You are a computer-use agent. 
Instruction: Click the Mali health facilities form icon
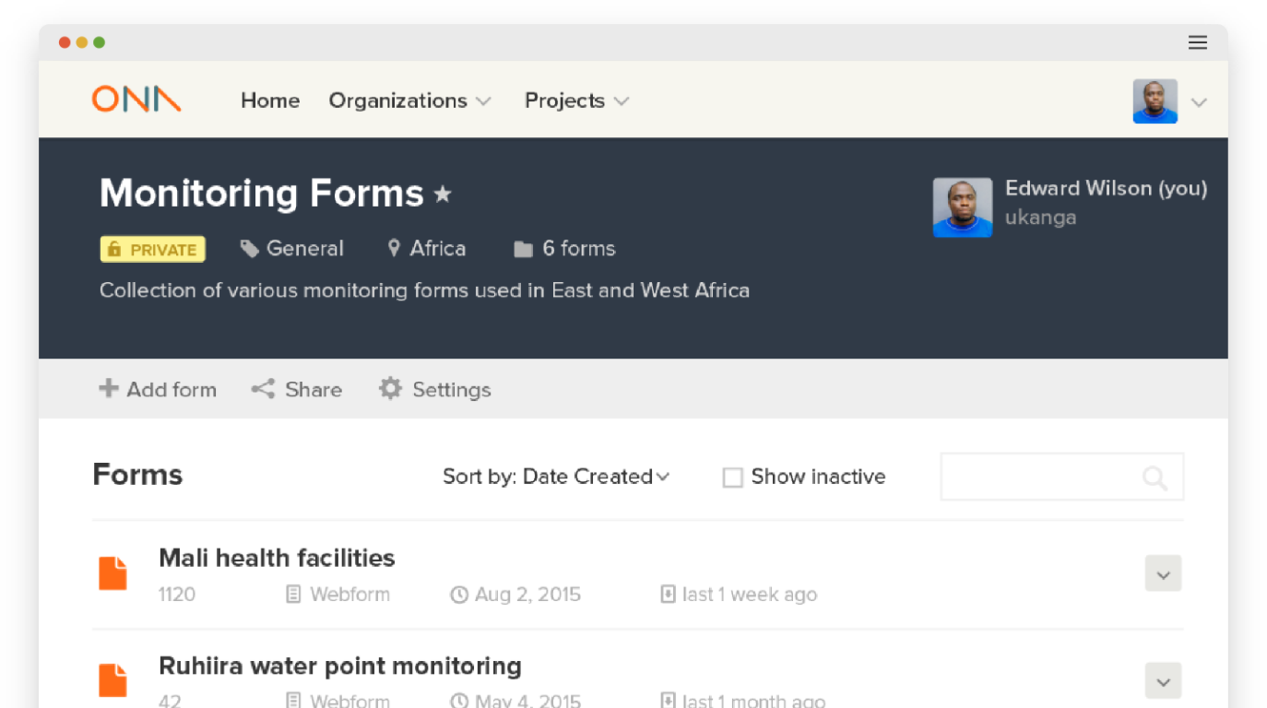point(112,573)
